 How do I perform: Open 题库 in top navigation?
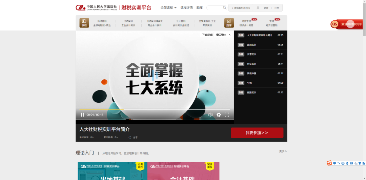pyautogui.click(x=200, y=7)
